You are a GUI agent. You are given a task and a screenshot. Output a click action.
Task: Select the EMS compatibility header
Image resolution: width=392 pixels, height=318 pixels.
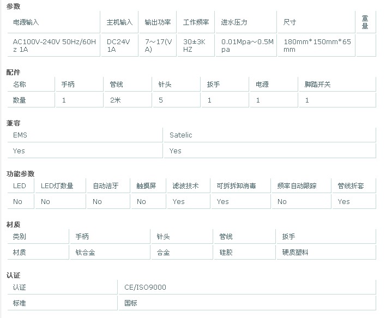pyautogui.click(x=20, y=135)
